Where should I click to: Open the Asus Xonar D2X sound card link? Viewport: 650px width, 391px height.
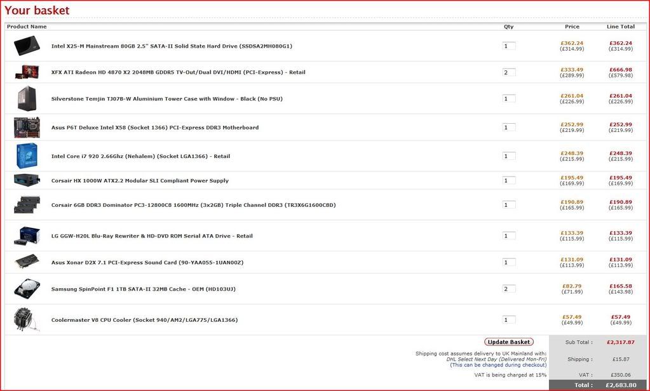tap(147, 263)
